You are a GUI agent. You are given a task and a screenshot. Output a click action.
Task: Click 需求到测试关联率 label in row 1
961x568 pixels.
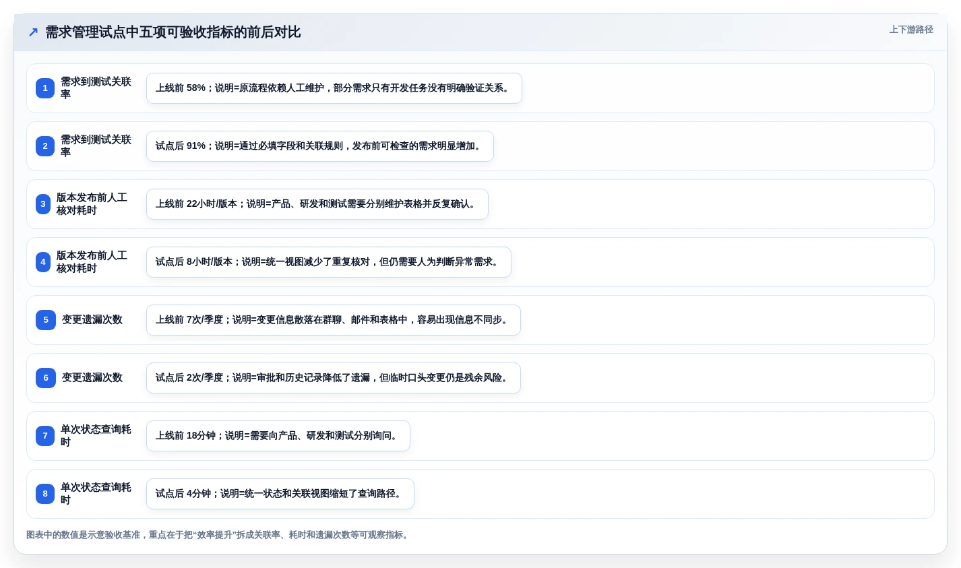96,88
